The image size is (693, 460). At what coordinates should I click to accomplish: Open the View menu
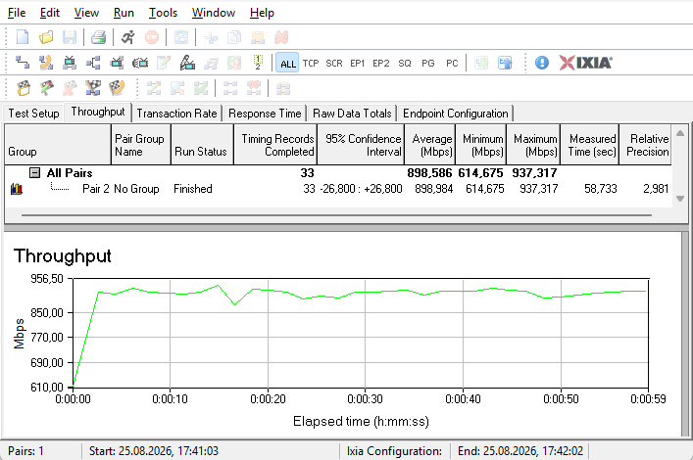(x=86, y=13)
